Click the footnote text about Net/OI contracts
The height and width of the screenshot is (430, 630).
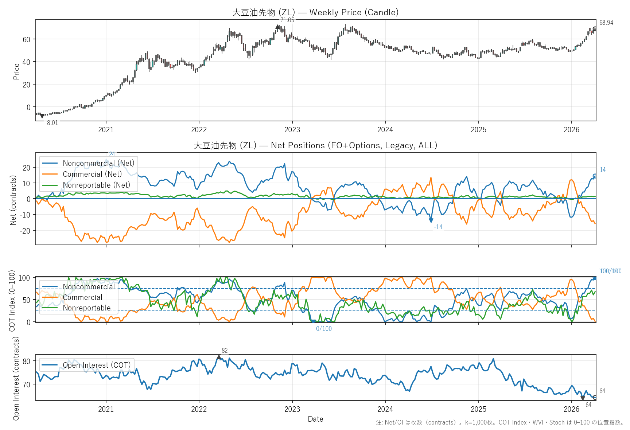[500, 422]
